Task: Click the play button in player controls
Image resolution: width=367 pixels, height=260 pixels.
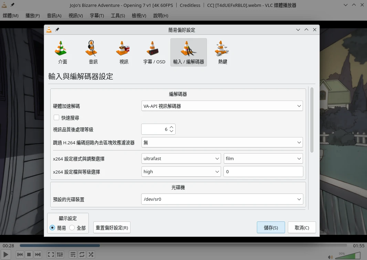Action: [6, 254]
